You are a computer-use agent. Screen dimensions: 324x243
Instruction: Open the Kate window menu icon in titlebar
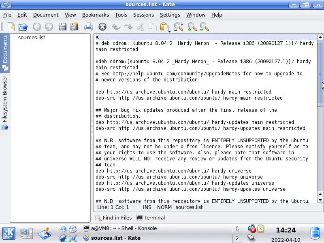coord(6,4)
